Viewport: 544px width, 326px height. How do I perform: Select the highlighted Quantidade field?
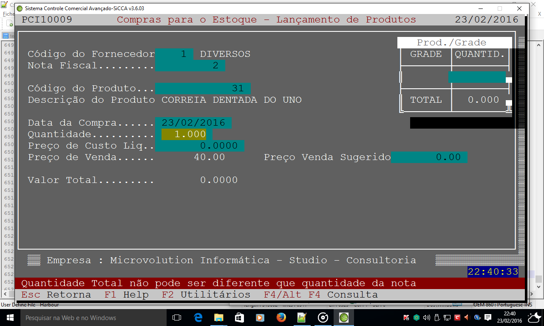point(184,135)
